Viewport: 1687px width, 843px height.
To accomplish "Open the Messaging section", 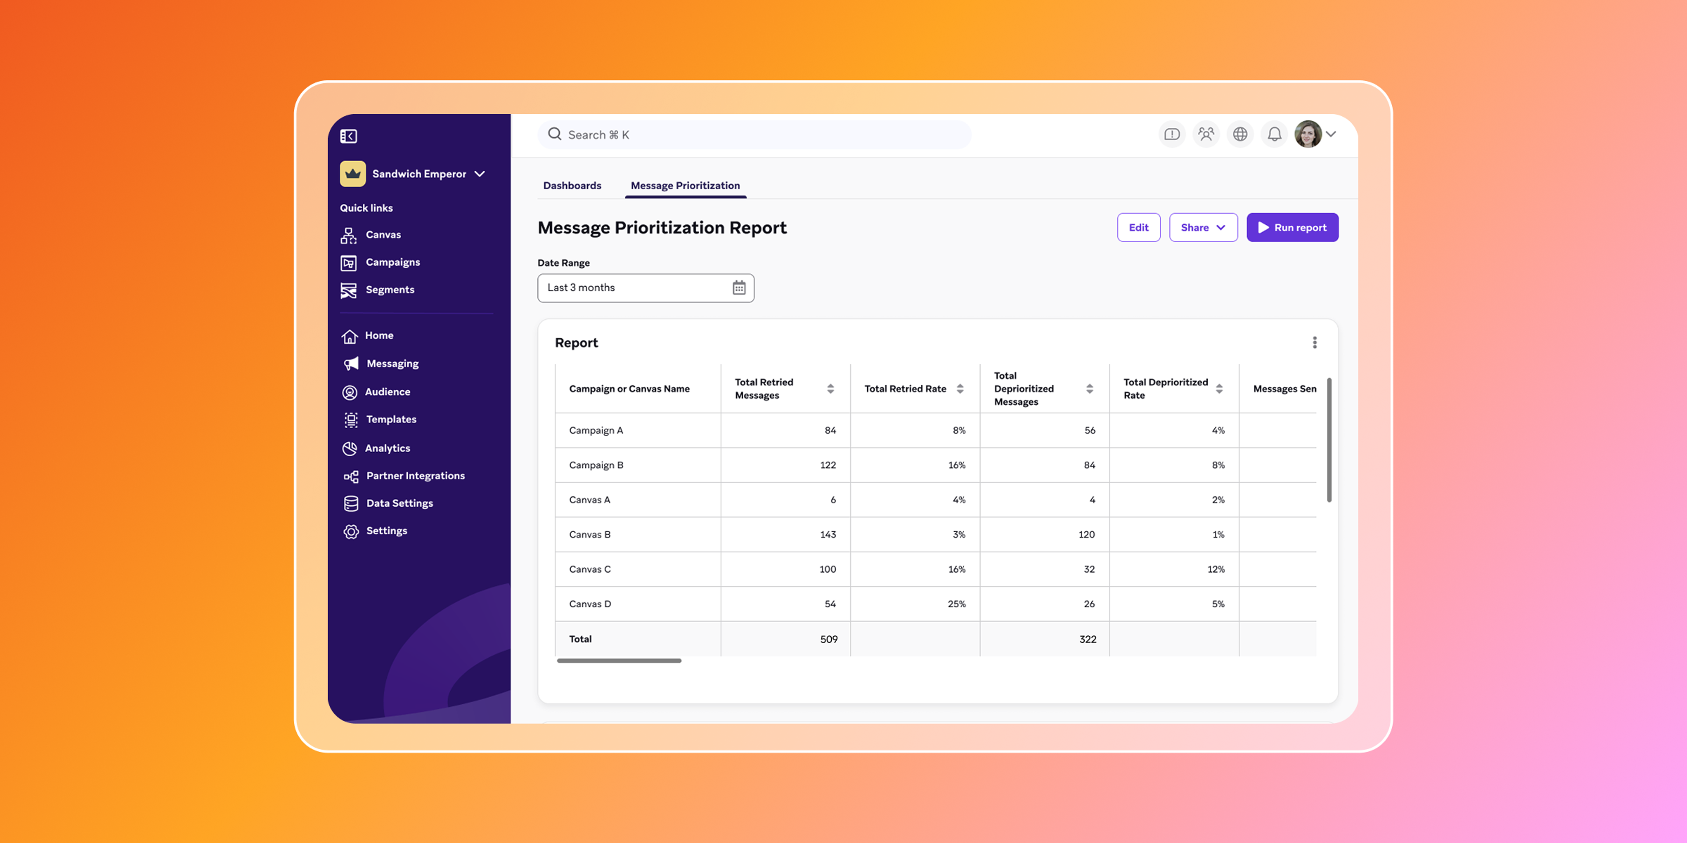I will click(380, 363).
